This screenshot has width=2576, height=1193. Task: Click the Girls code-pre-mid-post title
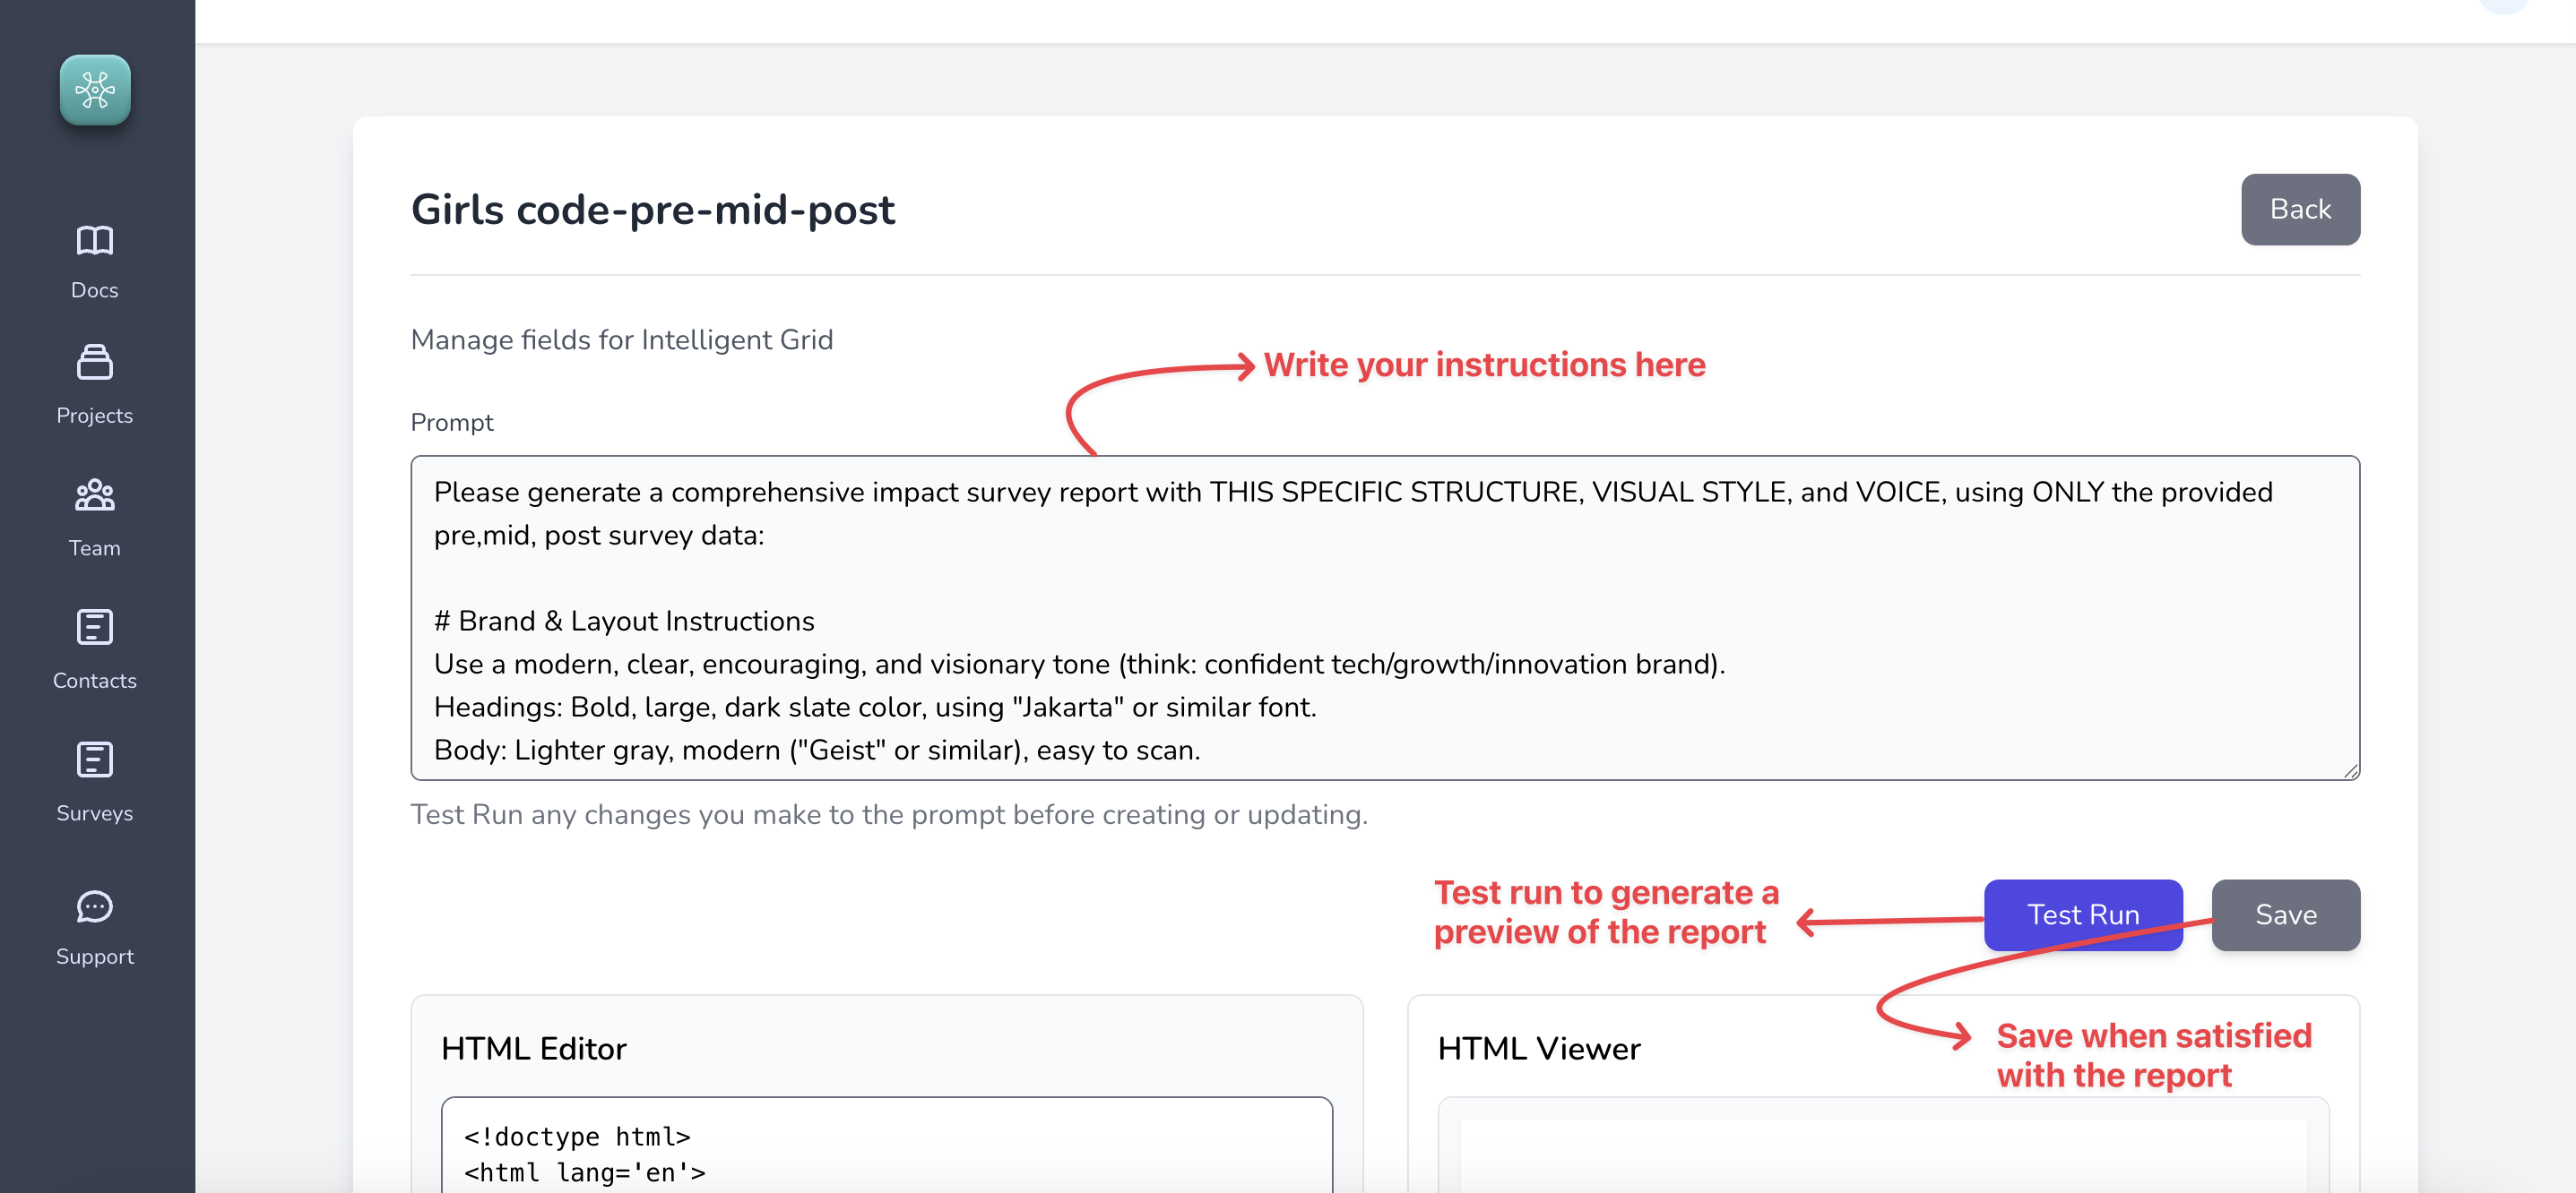[653, 210]
